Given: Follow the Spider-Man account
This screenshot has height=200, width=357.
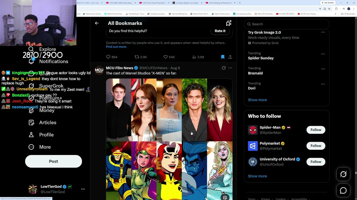Looking at the screenshot, I should tap(316, 130).
